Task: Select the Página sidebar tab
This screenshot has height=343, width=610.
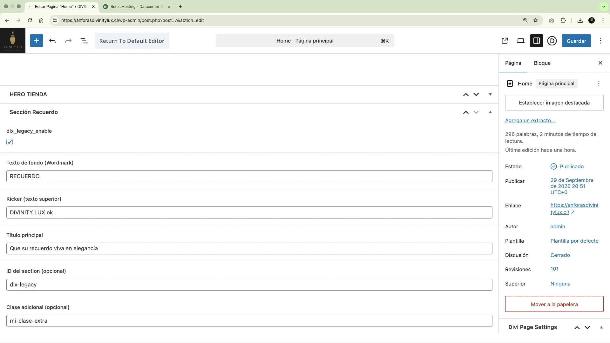Action: click(x=513, y=63)
